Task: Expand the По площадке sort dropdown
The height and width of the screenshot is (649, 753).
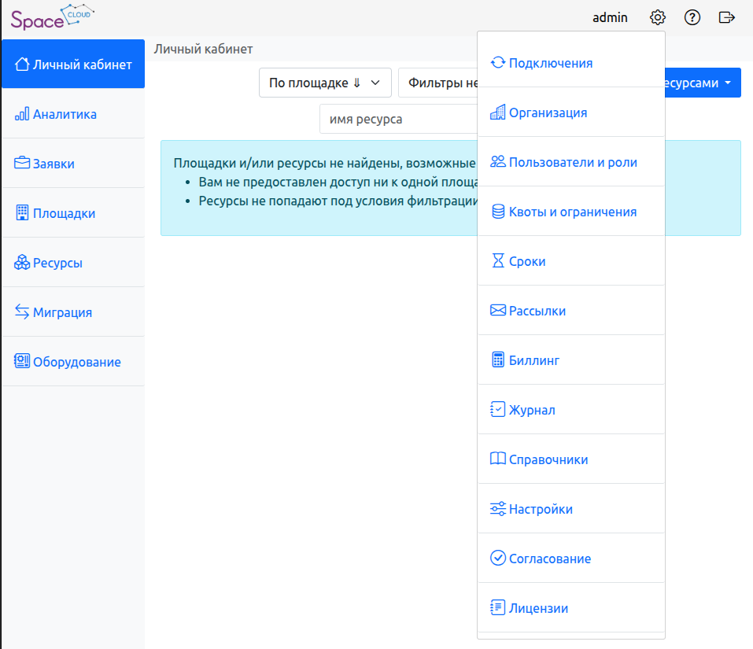Action: pyautogui.click(x=324, y=83)
